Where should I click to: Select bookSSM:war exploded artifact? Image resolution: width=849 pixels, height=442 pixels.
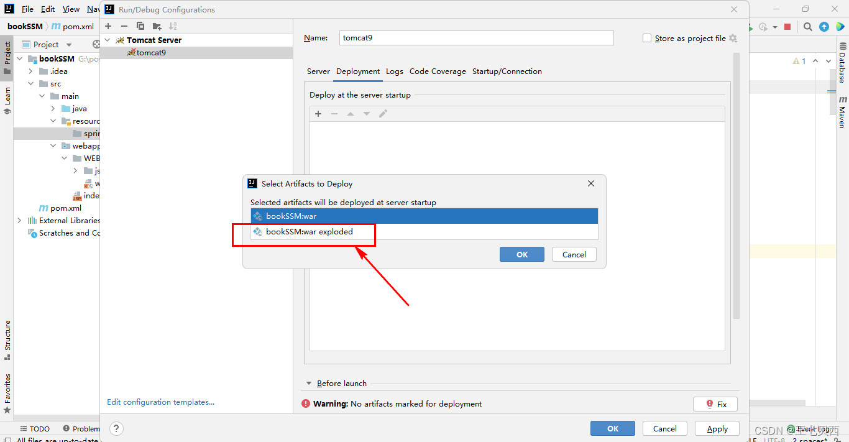(x=424, y=232)
